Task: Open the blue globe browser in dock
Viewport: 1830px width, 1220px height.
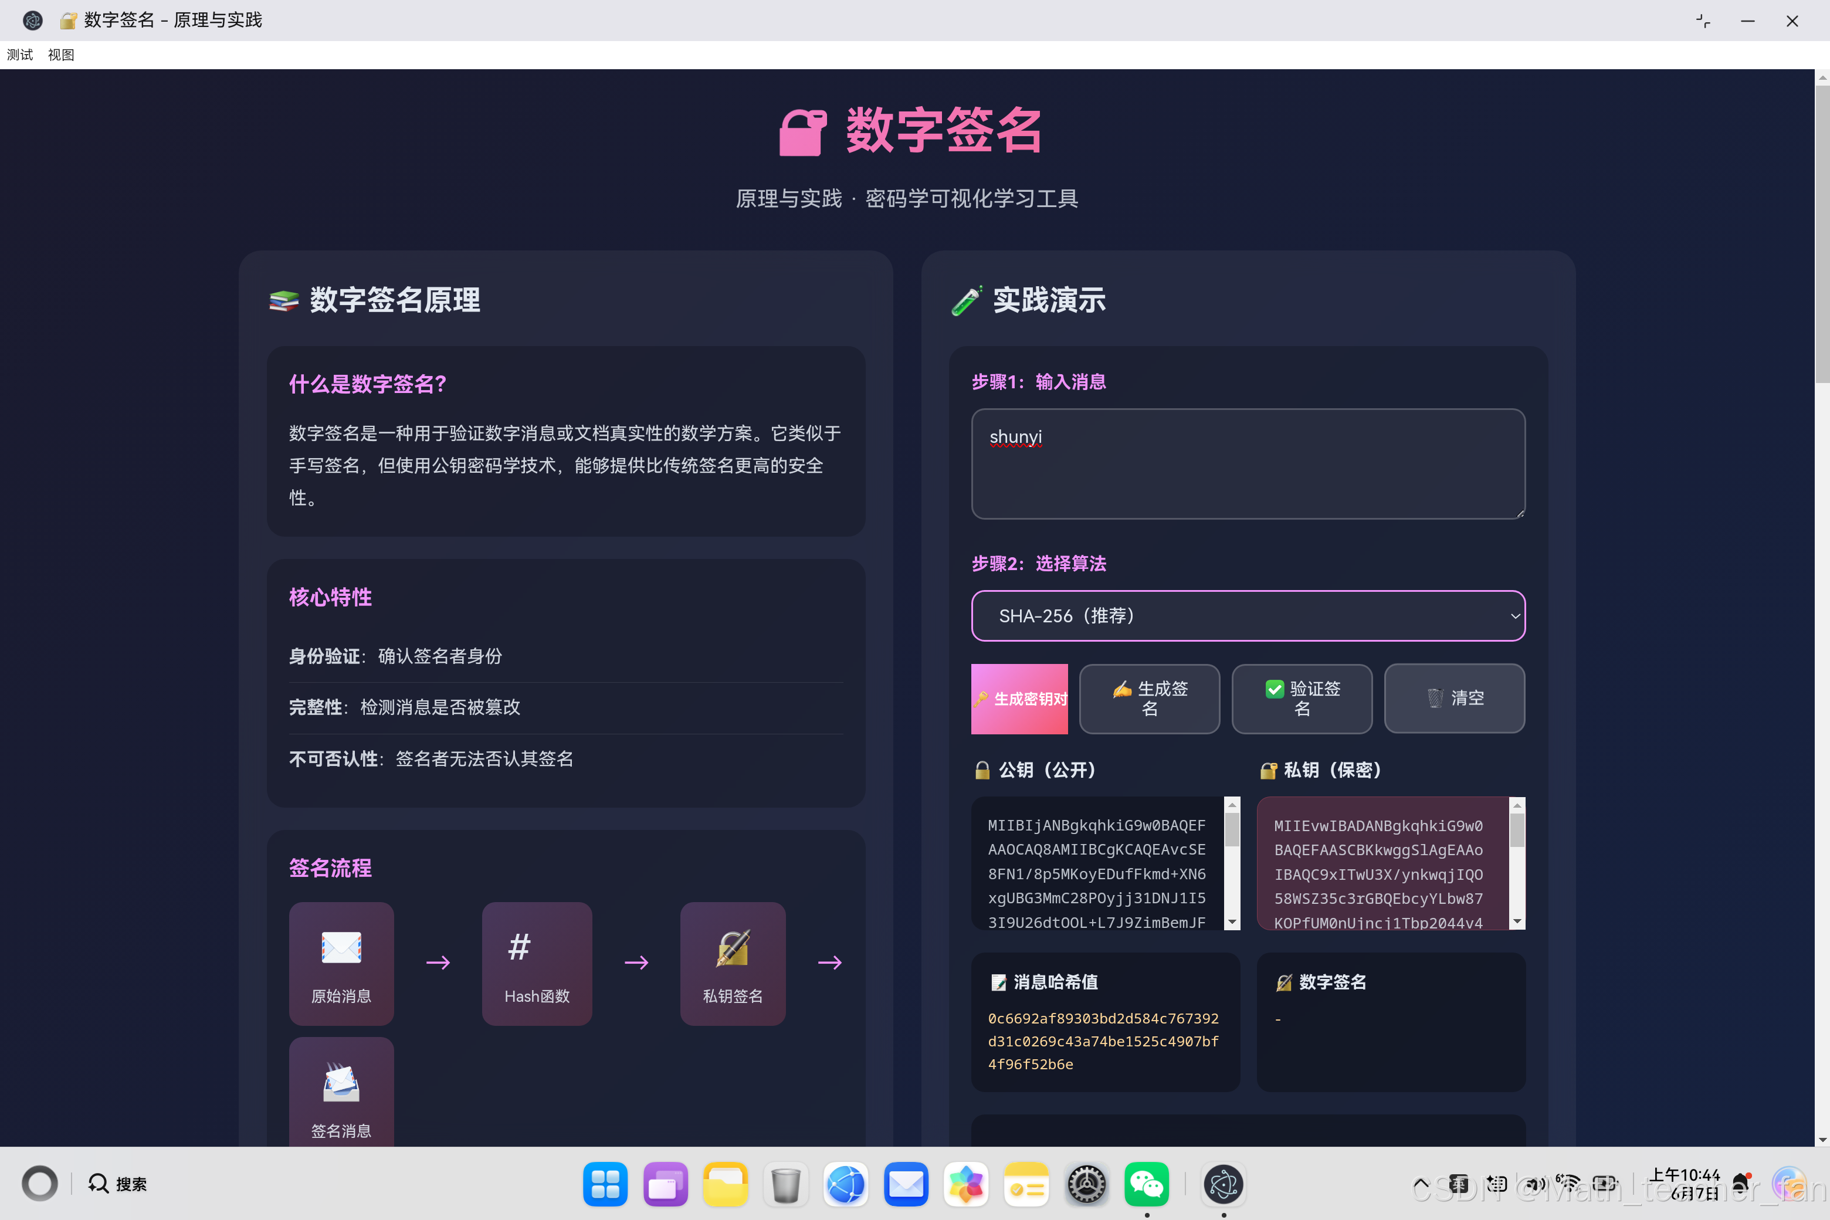Action: (846, 1184)
